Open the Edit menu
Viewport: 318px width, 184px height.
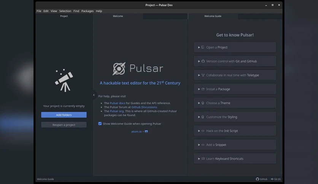tap(46, 11)
